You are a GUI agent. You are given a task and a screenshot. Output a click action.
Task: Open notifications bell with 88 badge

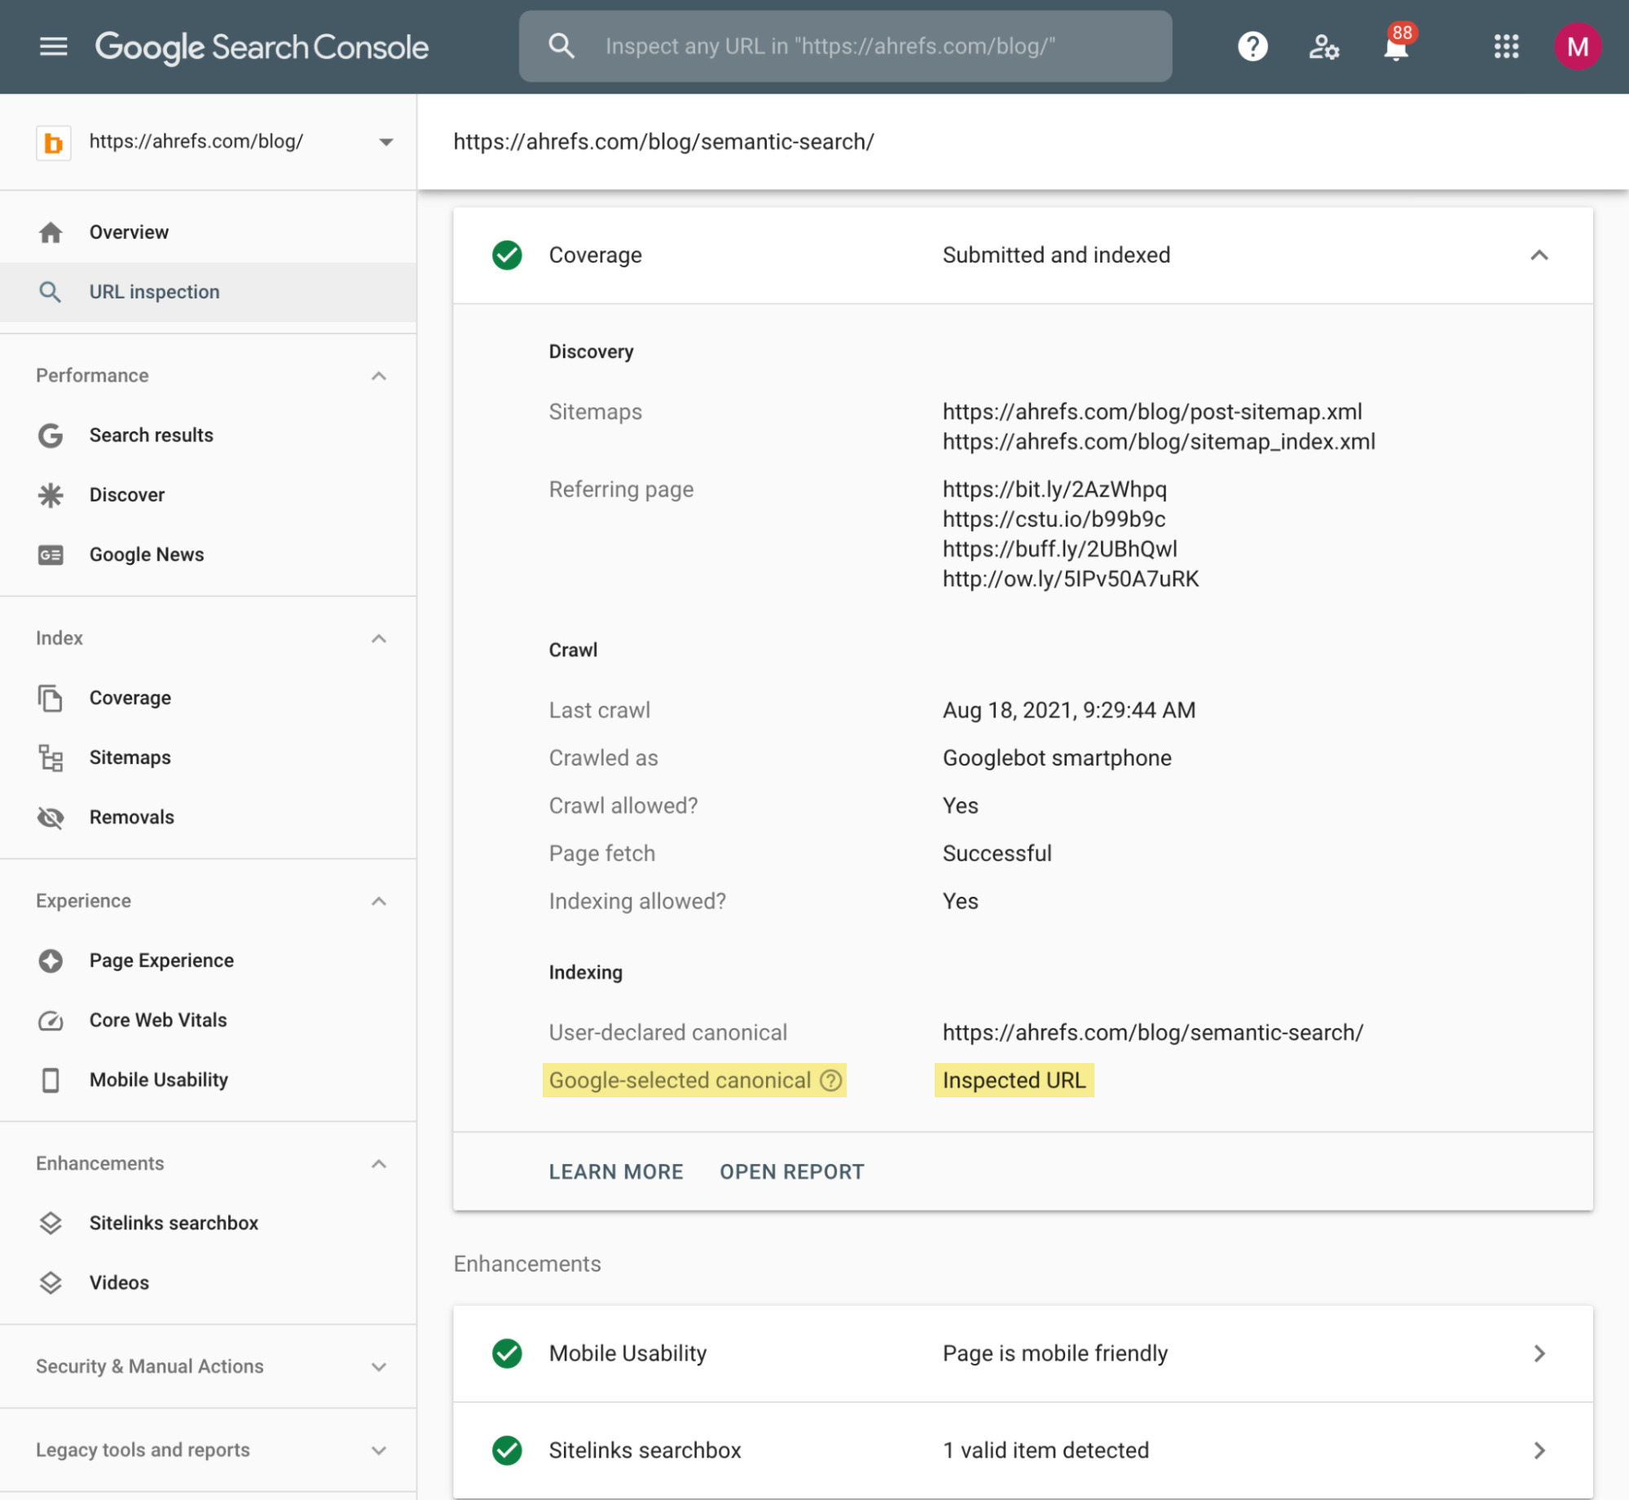click(x=1396, y=46)
